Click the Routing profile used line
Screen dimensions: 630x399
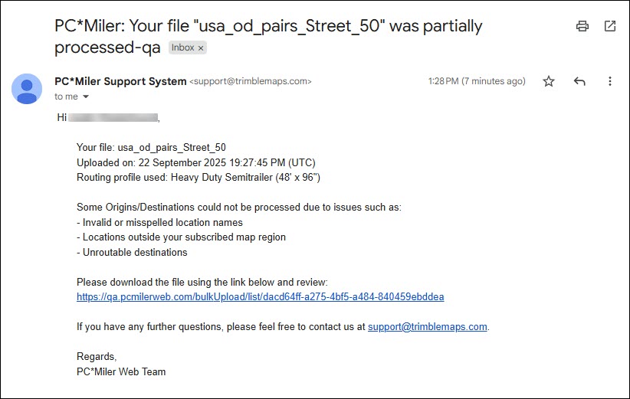click(198, 177)
